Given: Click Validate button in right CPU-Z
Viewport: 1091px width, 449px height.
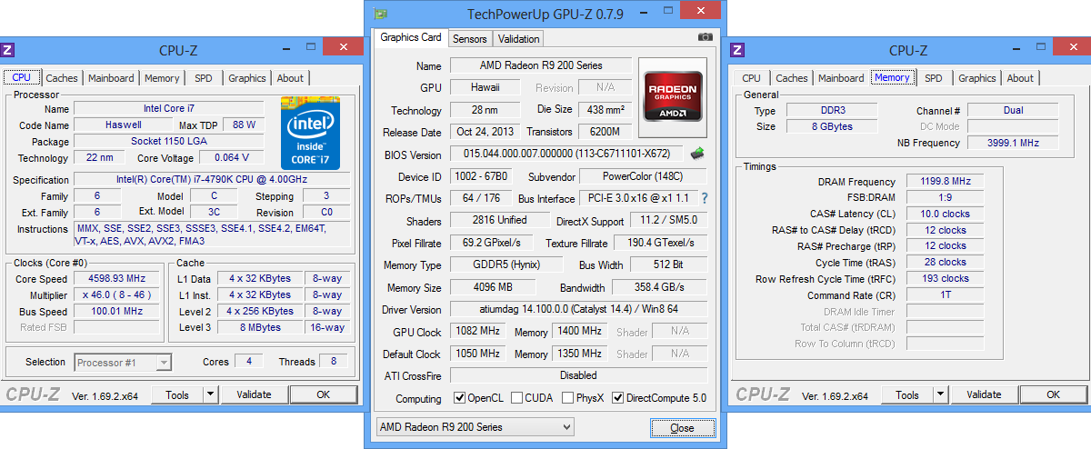Looking at the screenshot, I should pos(984,394).
